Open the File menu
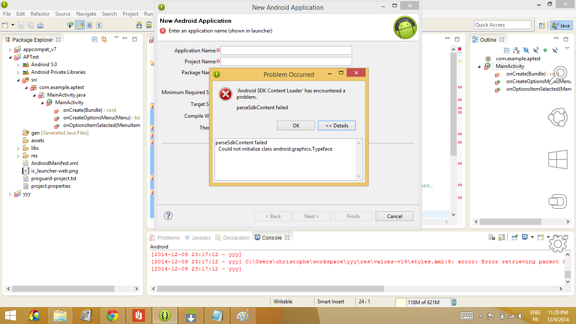576x324 pixels. tap(7, 14)
